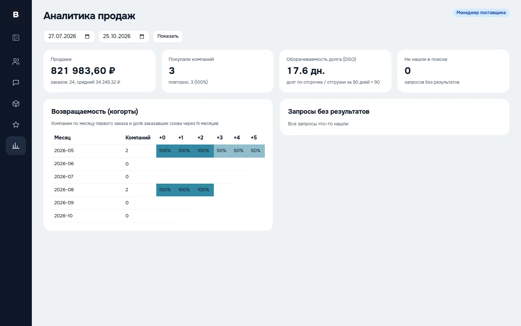521x326 pixels.
Task: Open calendar picker for start date 27.07.2026
Action: [x=87, y=36]
